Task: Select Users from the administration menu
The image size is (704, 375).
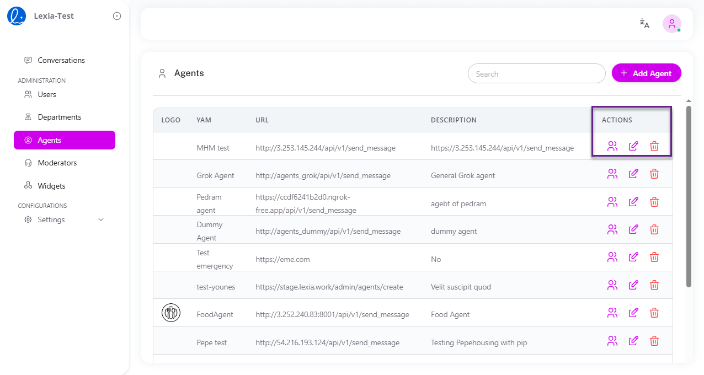Action: point(47,94)
